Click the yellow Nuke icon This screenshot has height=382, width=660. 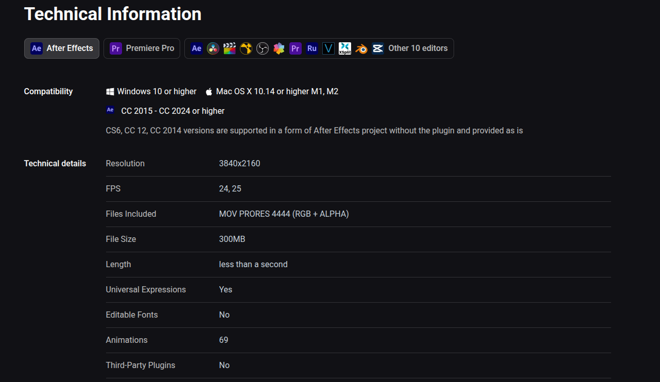click(x=246, y=48)
